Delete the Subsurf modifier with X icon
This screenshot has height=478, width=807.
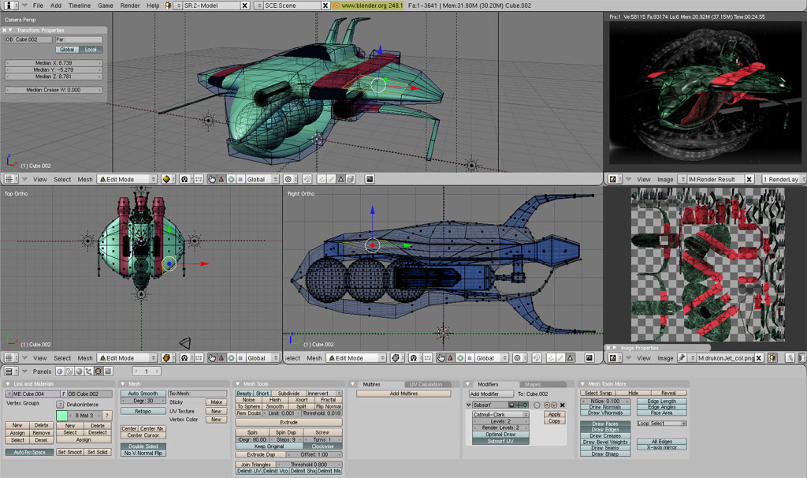(562, 405)
